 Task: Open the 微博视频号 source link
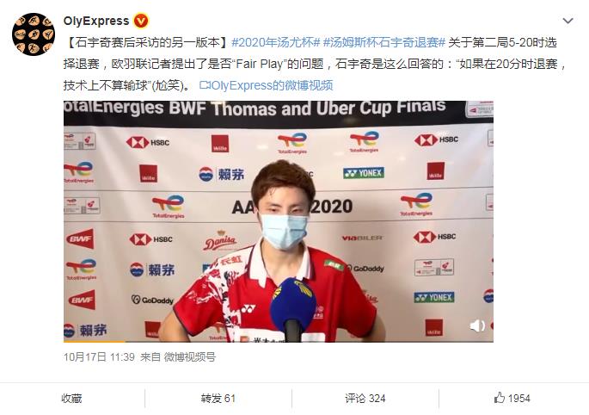click(190, 357)
